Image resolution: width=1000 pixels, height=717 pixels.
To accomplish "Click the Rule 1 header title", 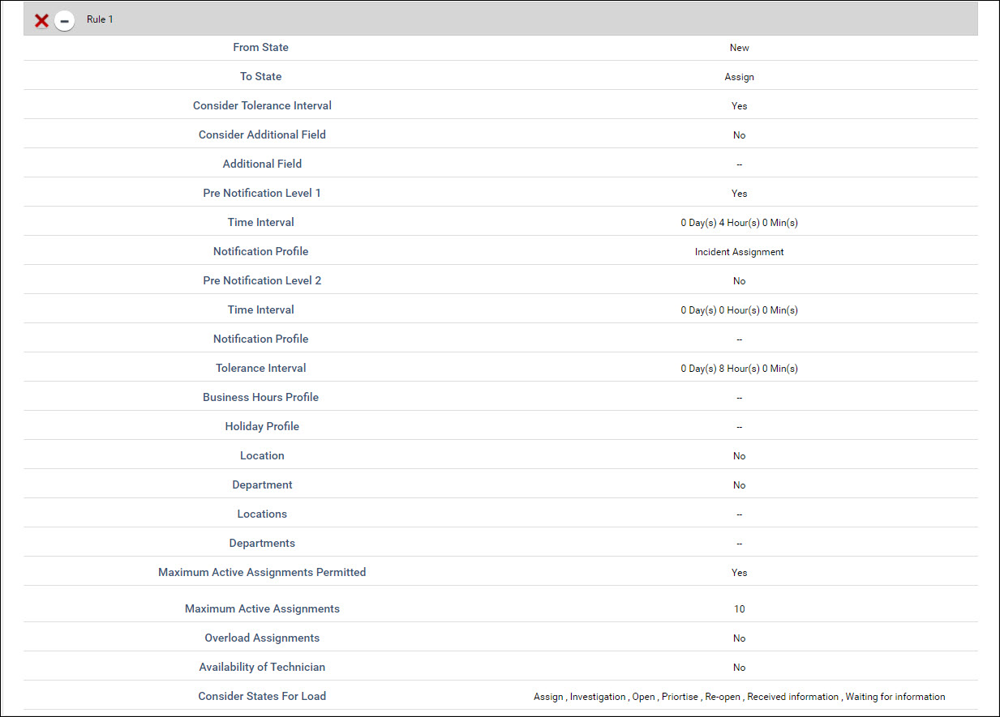I will pos(100,19).
